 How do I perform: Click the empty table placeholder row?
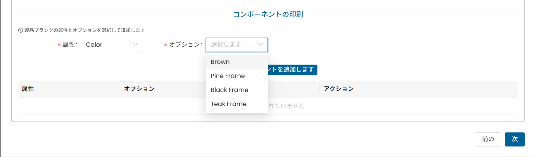click(x=268, y=106)
